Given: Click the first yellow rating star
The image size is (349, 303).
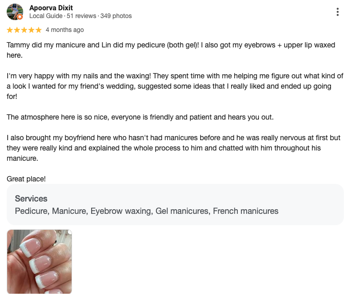Looking at the screenshot, I should click(10, 30).
